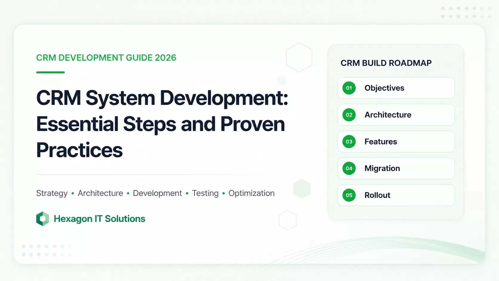Click the Optimization keyword in the subtitle
Screen dimensions: 499x281
coord(251,194)
